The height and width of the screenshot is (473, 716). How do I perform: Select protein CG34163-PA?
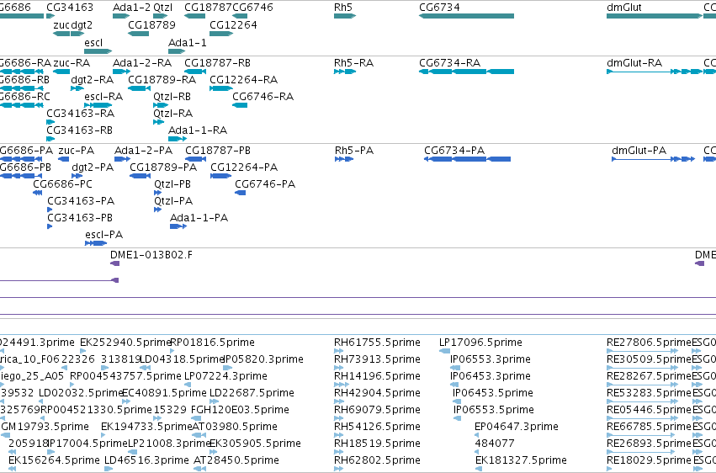50,210
